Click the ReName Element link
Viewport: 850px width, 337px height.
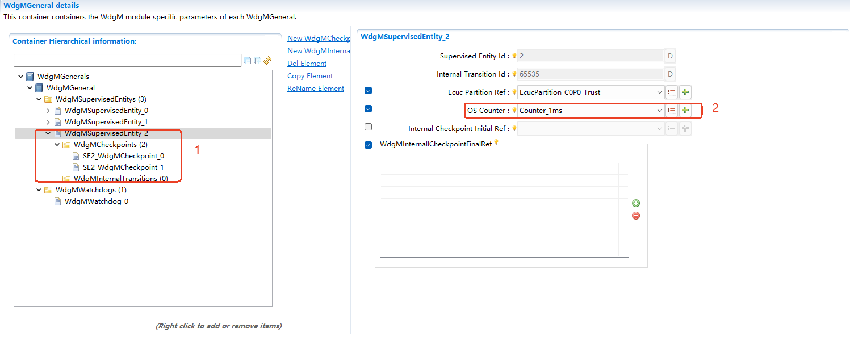tap(316, 89)
